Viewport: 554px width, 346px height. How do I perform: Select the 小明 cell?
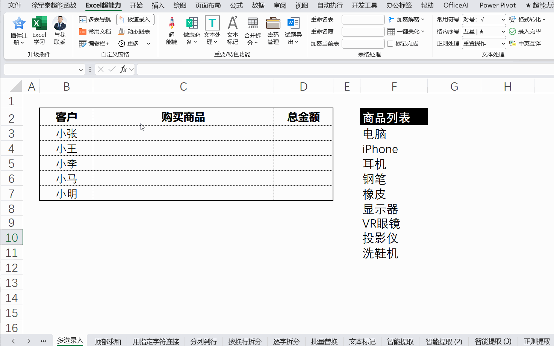[67, 193]
